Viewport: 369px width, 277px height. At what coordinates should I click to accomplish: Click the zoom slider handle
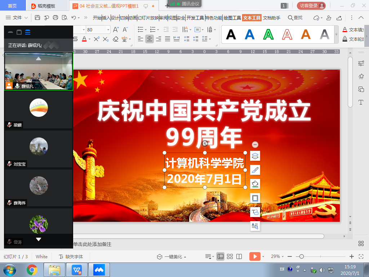pyautogui.click(x=302, y=256)
